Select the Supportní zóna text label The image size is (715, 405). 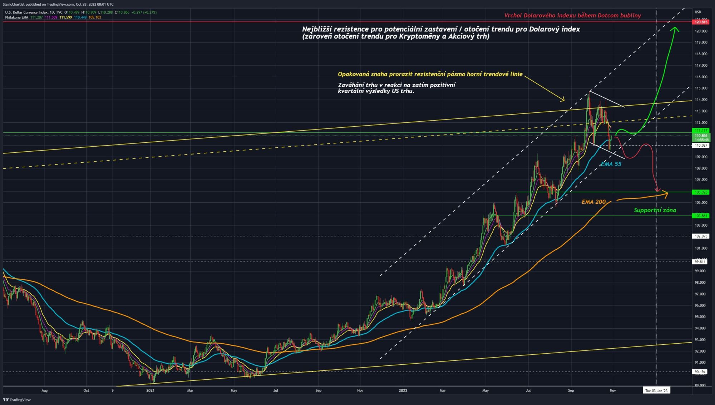pyautogui.click(x=655, y=210)
